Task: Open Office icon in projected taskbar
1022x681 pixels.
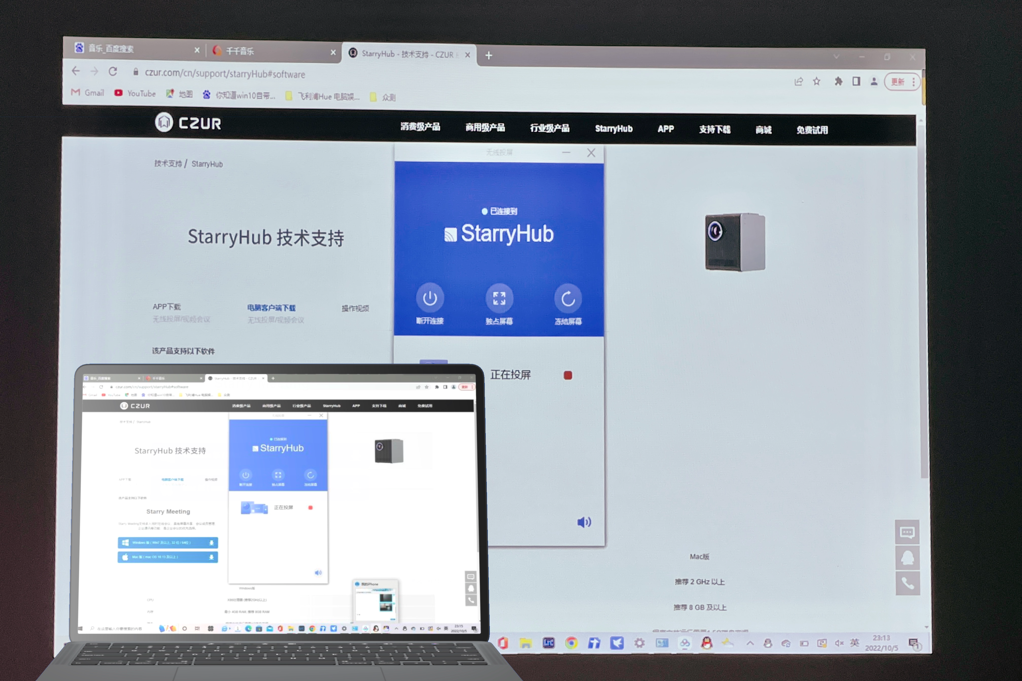Action: (x=503, y=643)
